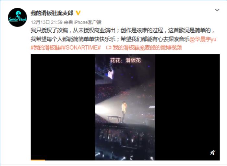
Task: Click the 来自 label beside the timestamp
Action: (68, 22)
